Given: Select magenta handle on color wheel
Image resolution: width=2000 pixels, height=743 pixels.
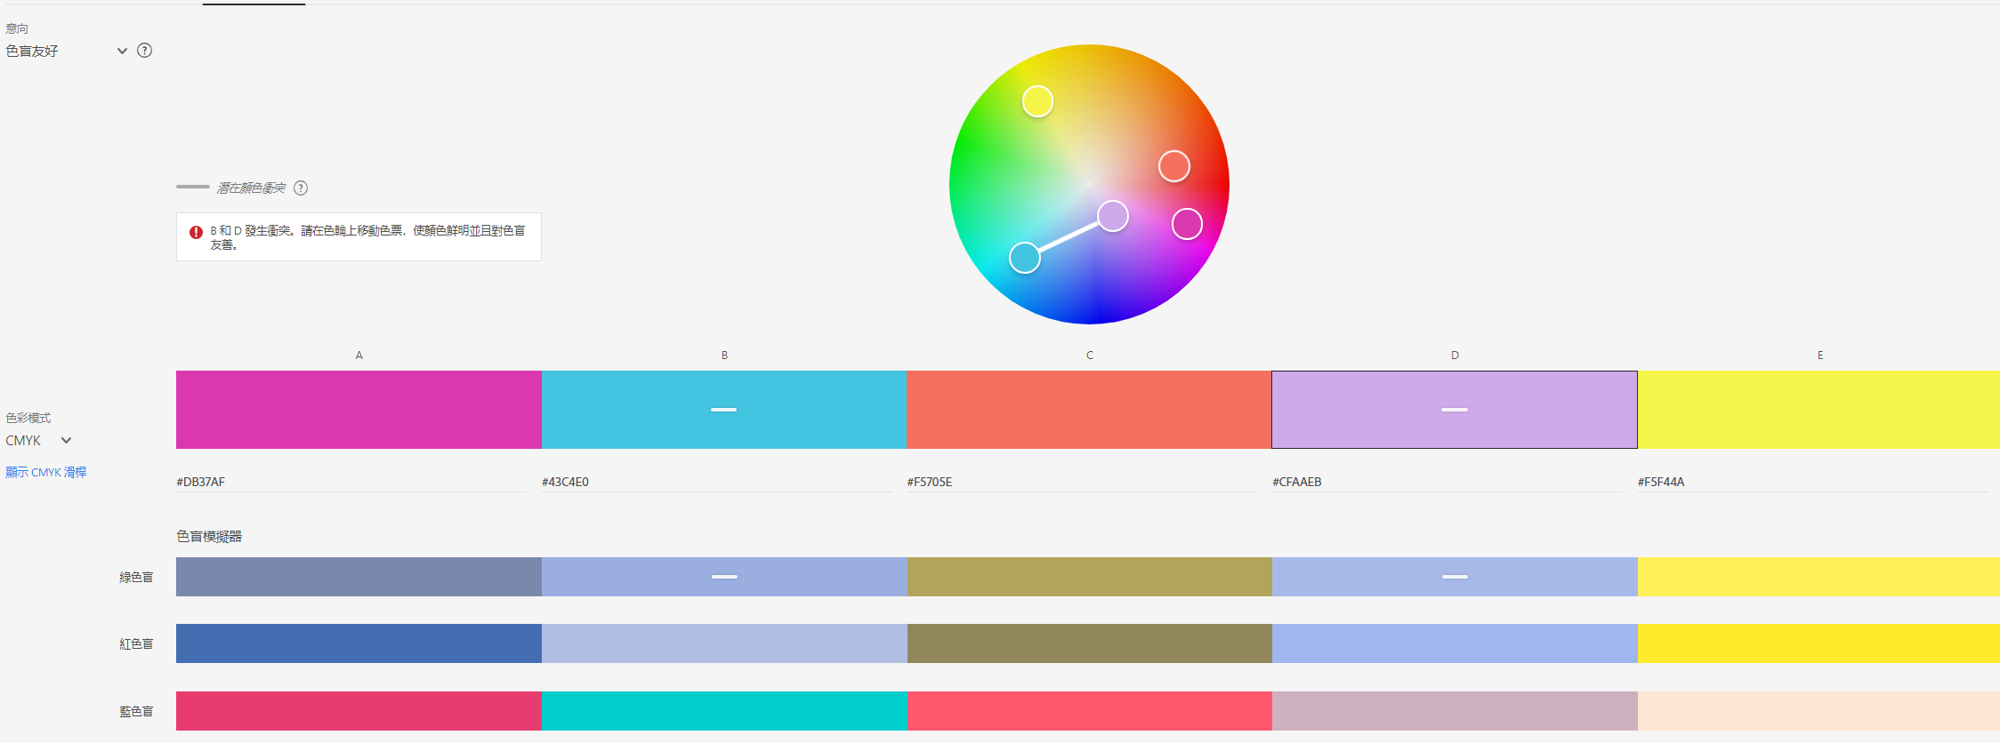Looking at the screenshot, I should click(1187, 224).
